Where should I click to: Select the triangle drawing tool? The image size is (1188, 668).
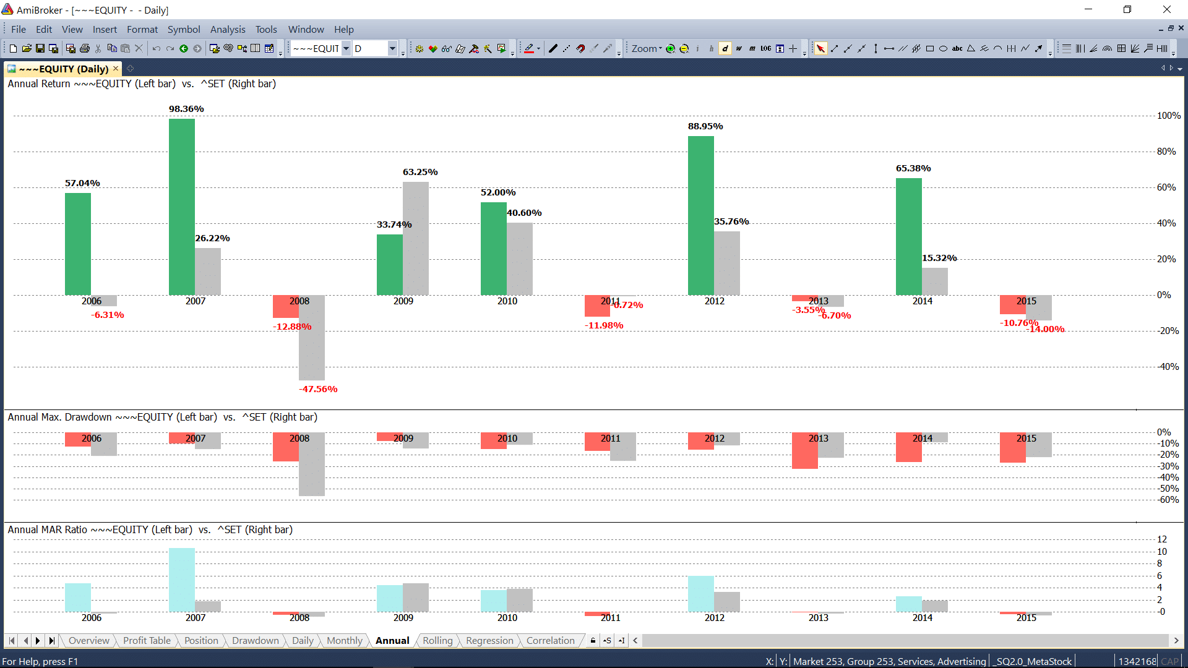970,48
